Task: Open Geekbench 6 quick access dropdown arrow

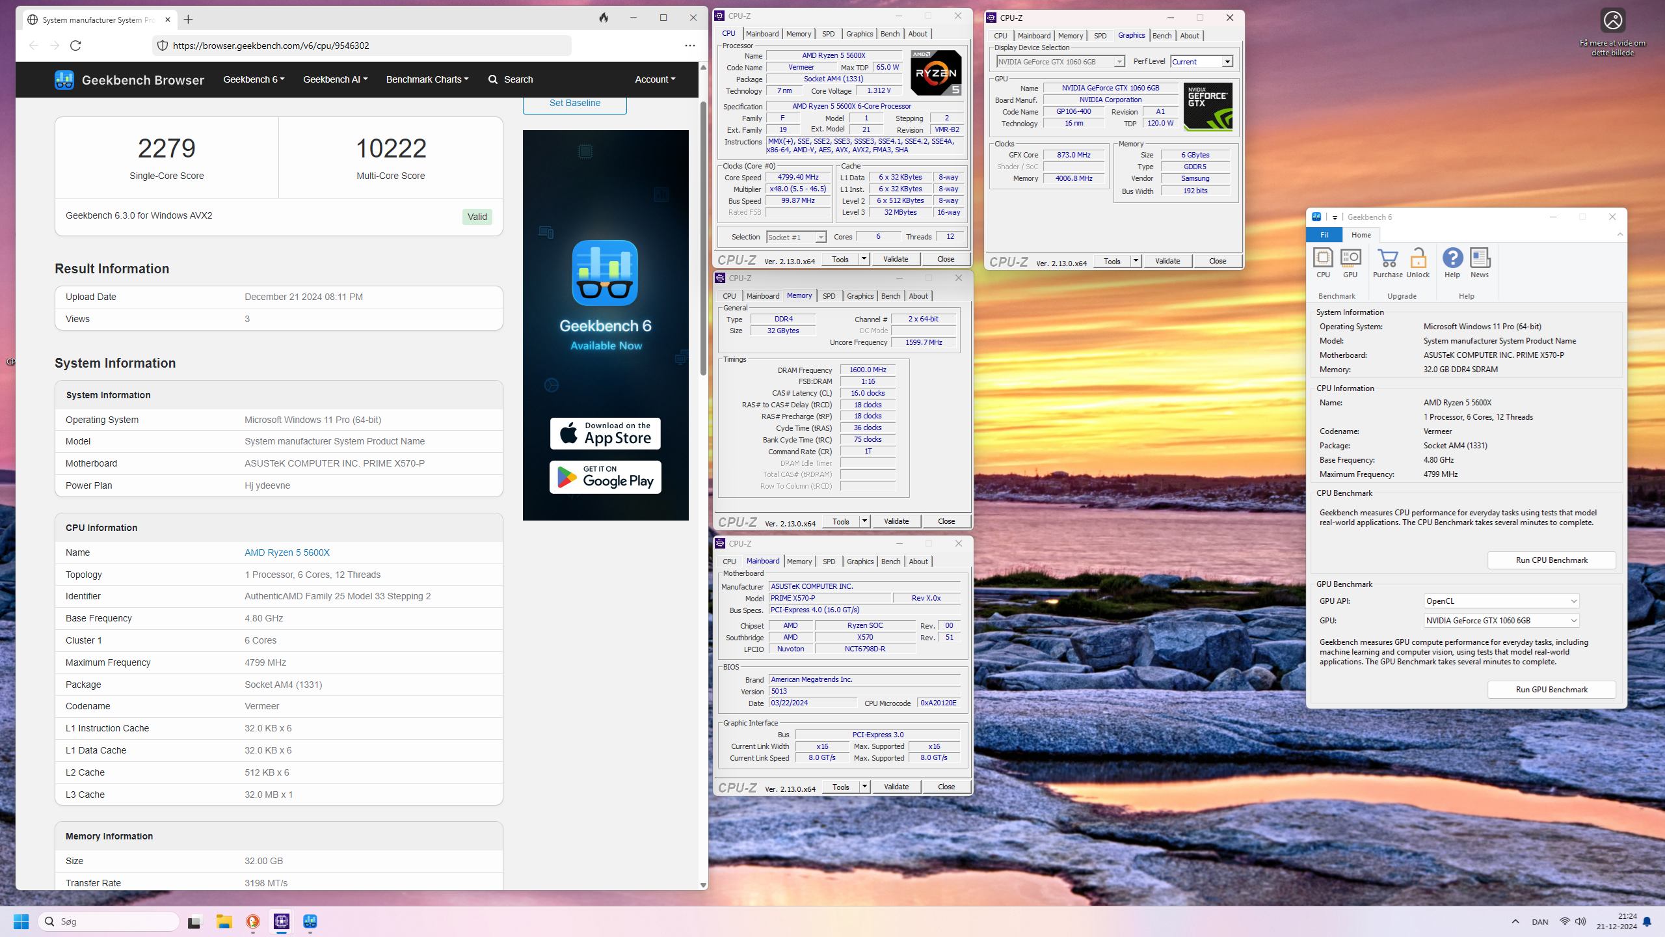Action: tap(1335, 217)
